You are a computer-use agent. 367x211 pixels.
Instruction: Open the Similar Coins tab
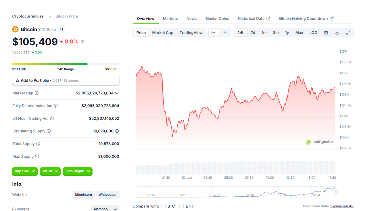click(217, 18)
